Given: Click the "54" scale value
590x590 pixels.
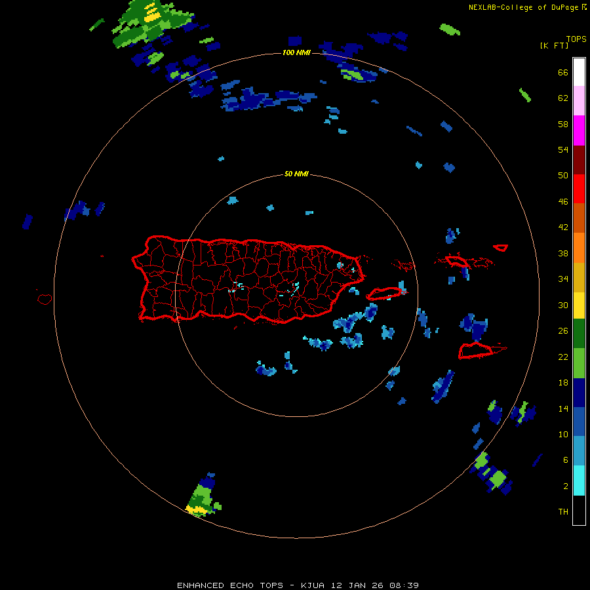Looking at the screenshot, I should pos(563,149).
